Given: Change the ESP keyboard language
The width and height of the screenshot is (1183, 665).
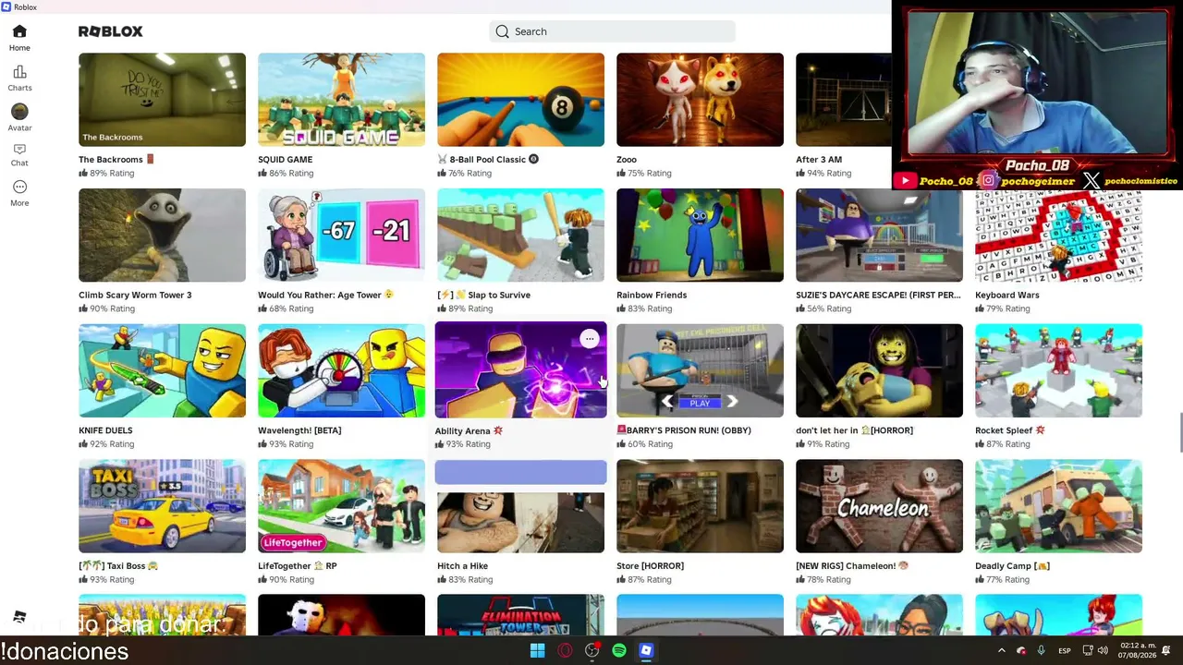Looking at the screenshot, I should tap(1065, 651).
